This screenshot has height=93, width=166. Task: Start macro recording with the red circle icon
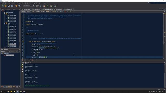click(65, 12)
